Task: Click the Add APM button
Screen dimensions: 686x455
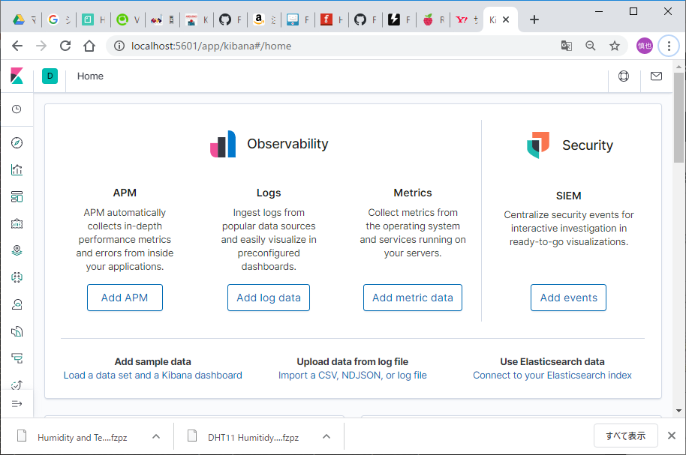Action: [125, 298]
